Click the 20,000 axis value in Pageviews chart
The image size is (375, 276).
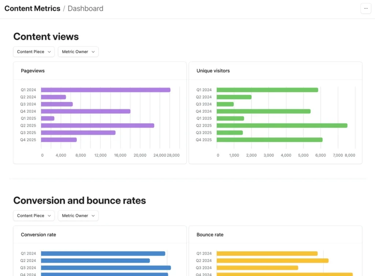coord(140,155)
